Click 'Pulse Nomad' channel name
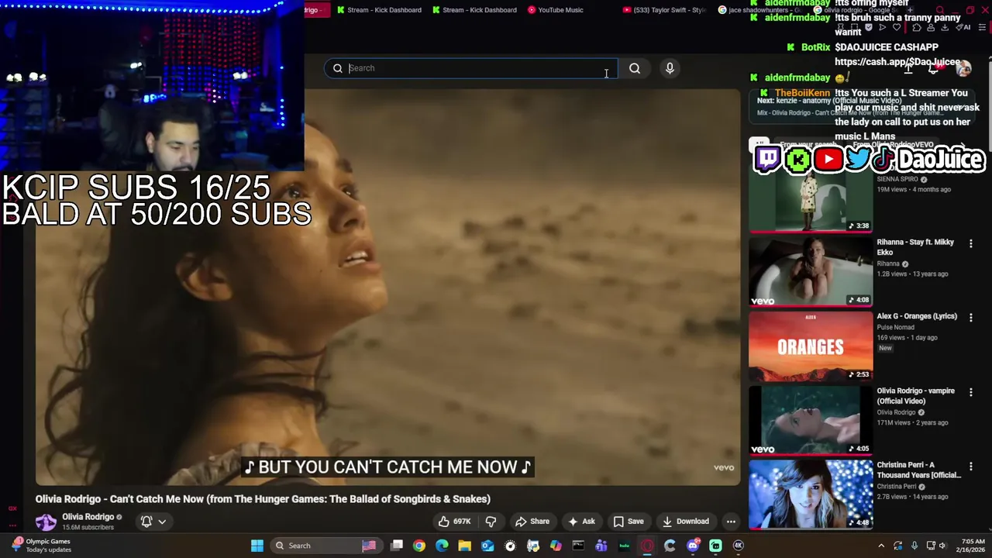Viewport: 992px width, 558px height. pyautogui.click(x=895, y=327)
